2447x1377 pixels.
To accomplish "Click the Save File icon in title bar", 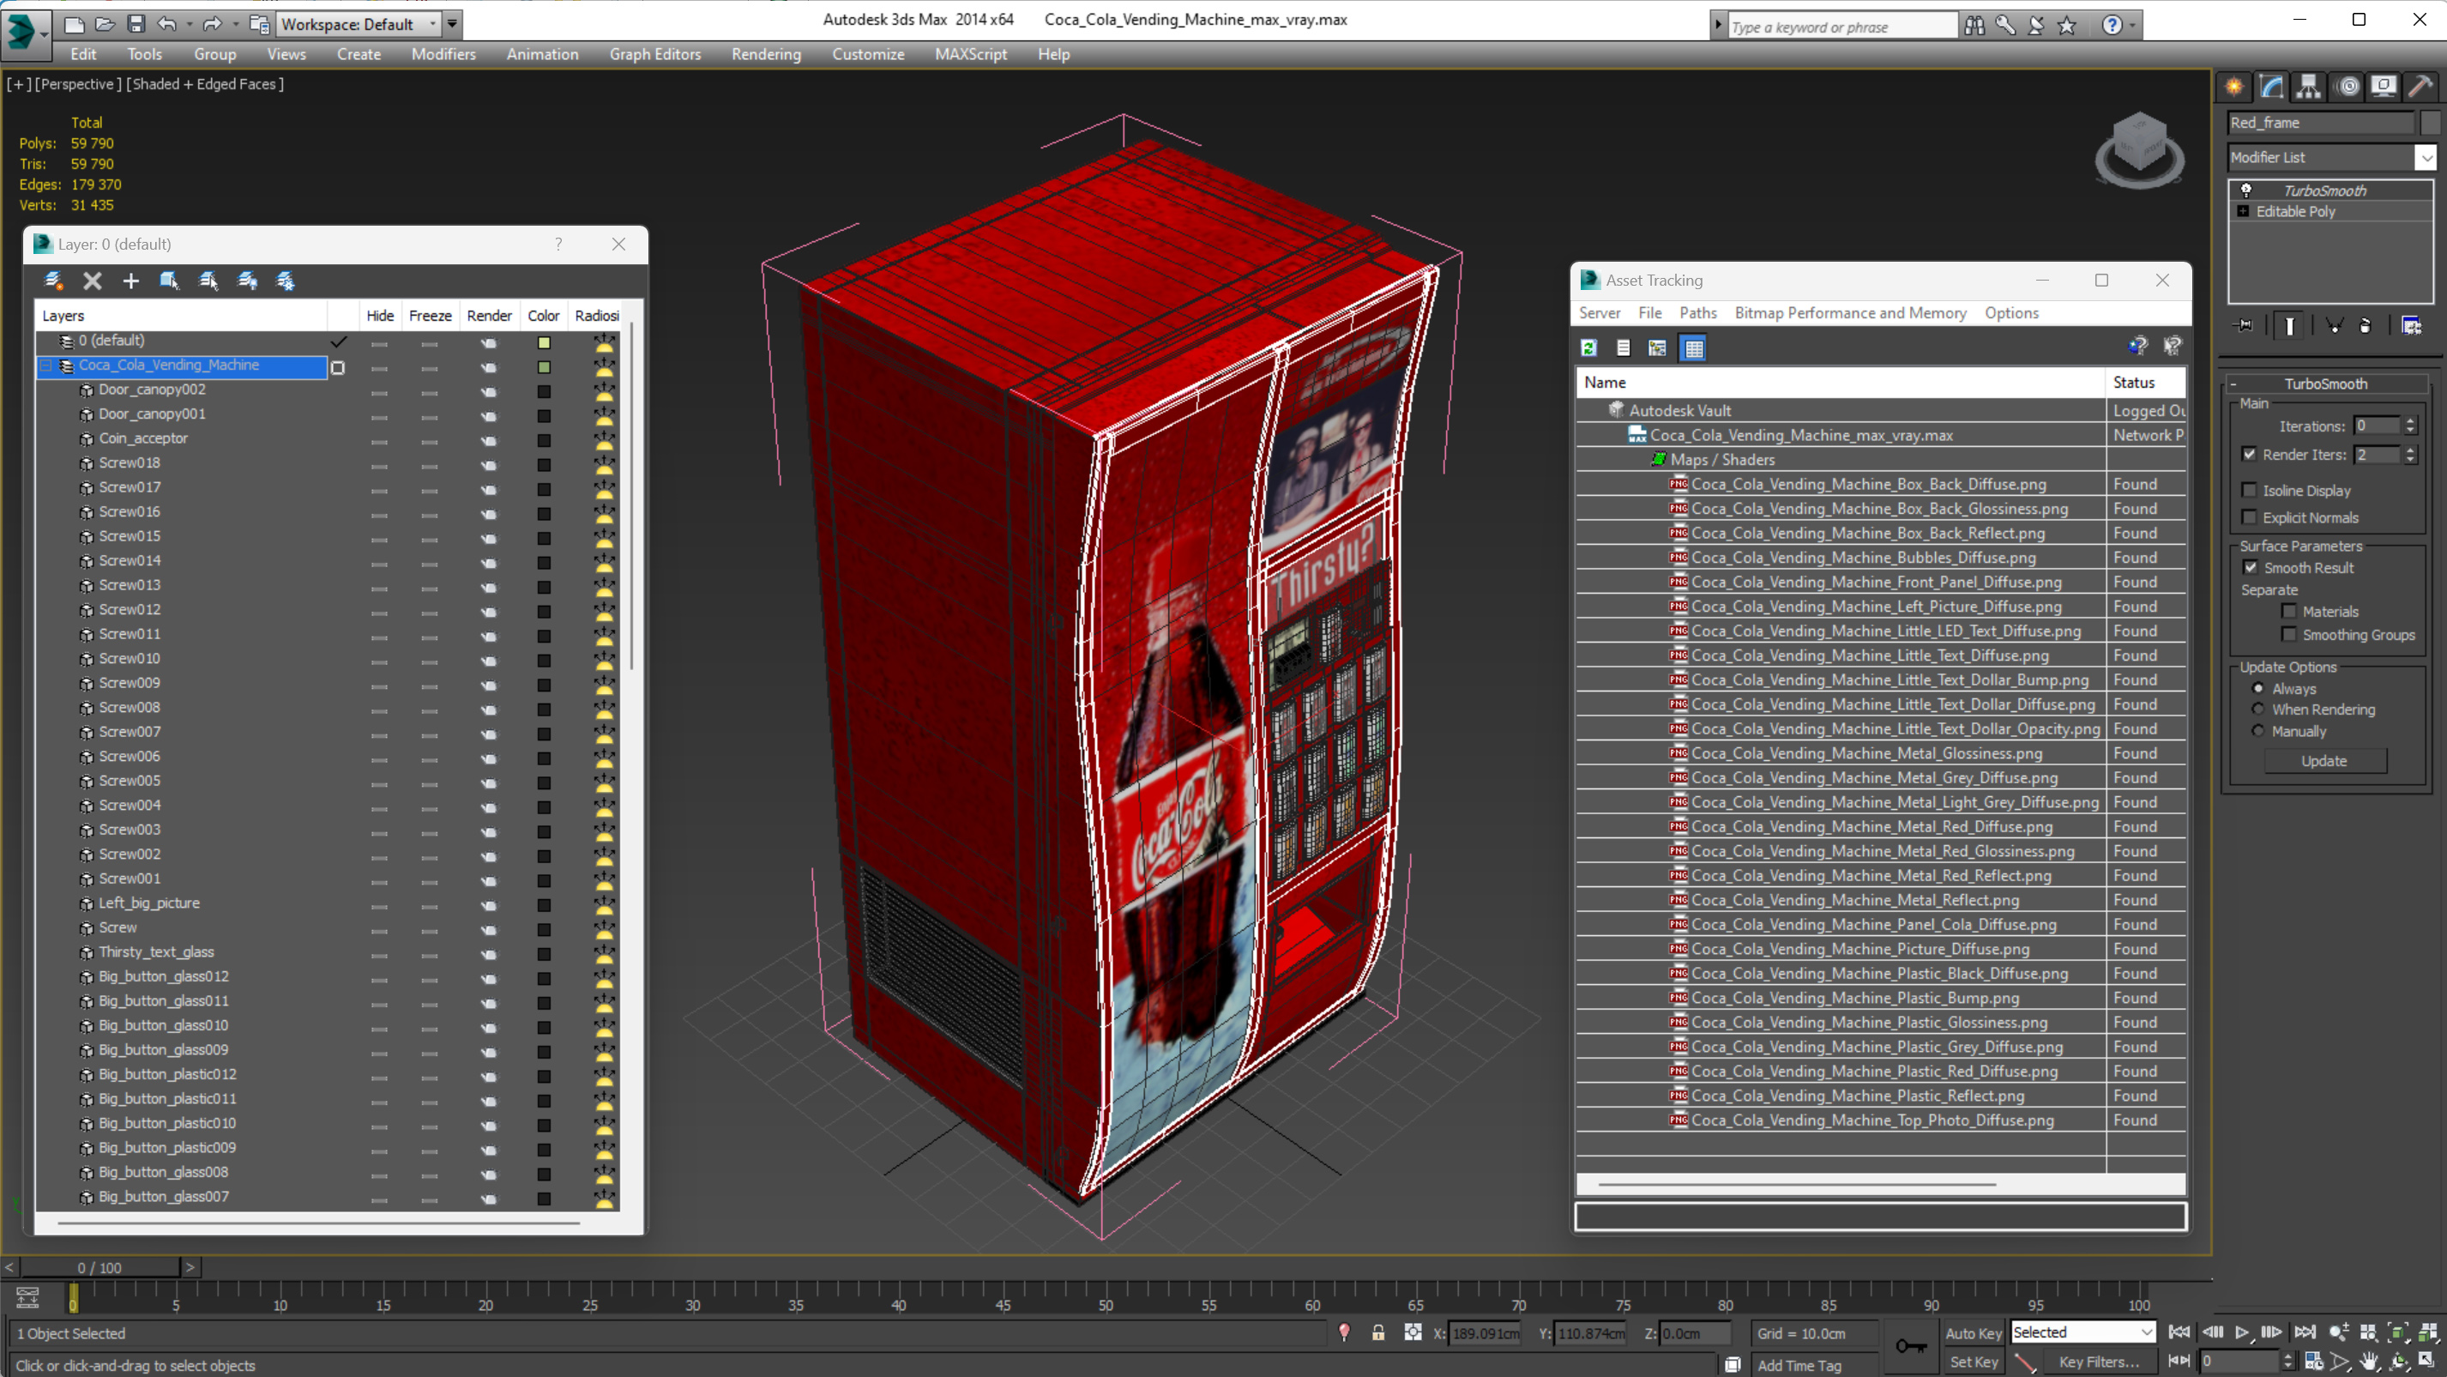I will (136, 24).
